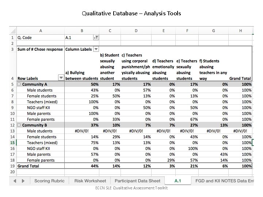Click 'Male students' under Community A
263x197 pixels.
40,90
